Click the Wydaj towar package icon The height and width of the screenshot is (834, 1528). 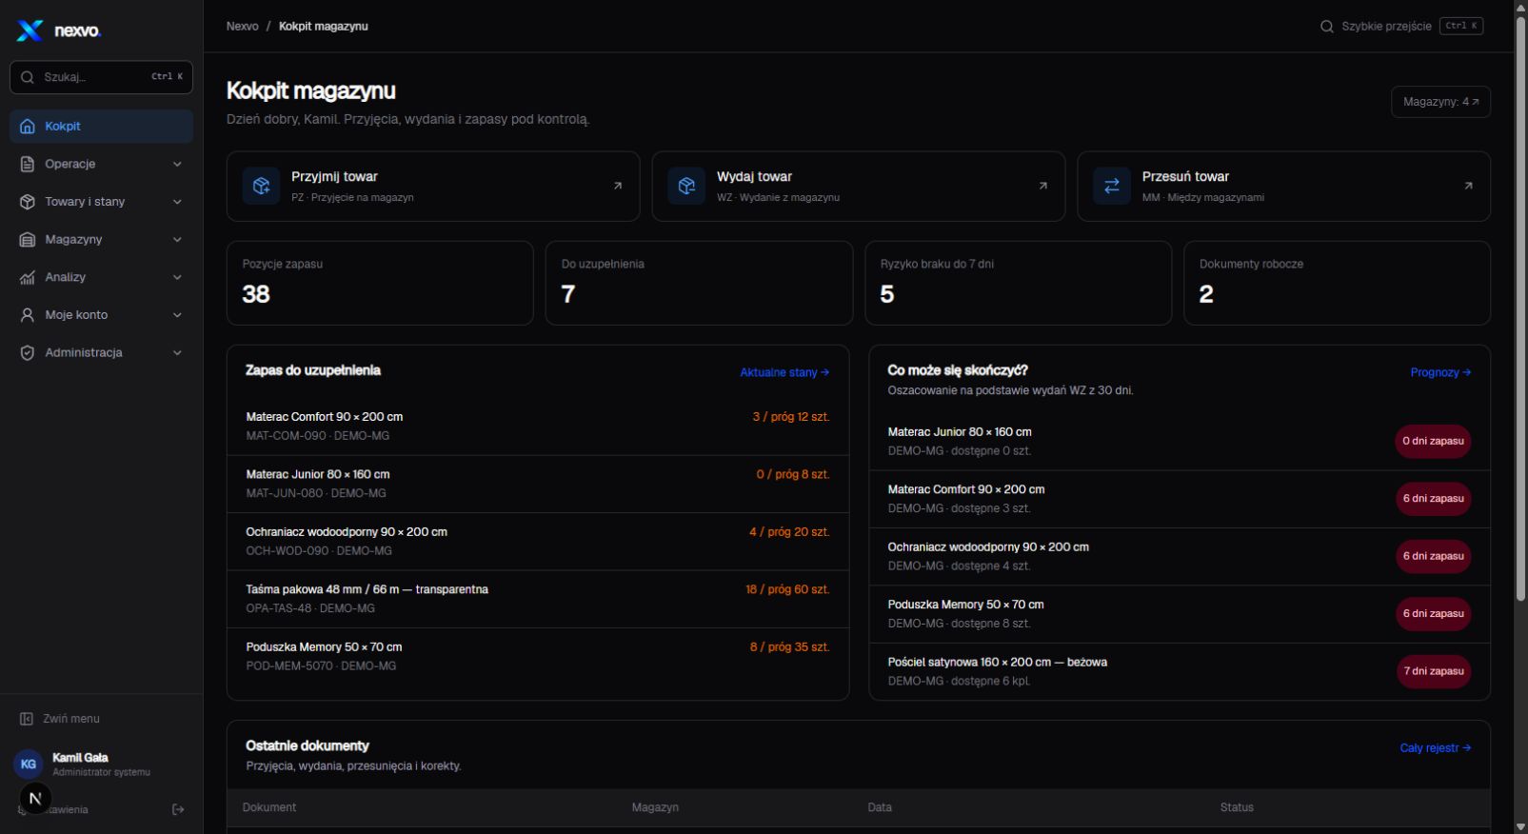pos(686,186)
